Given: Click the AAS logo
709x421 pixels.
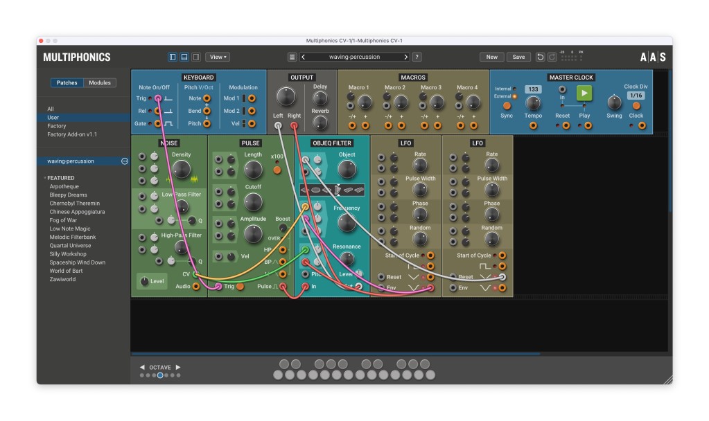Looking at the screenshot, I should [652, 57].
